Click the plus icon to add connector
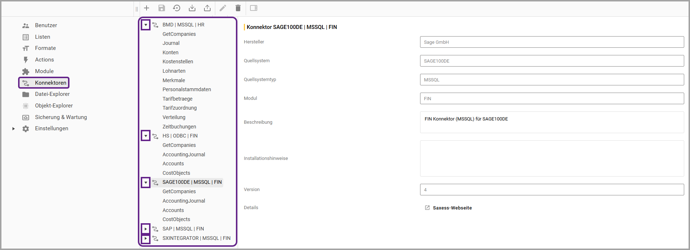This screenshot has width=690, height=250. coord(147,8)
